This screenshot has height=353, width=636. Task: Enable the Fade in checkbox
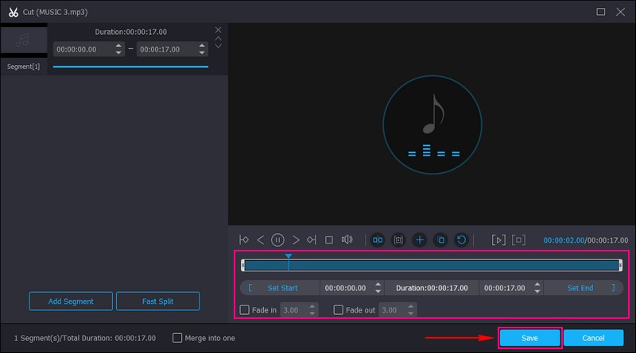[245, 310]
